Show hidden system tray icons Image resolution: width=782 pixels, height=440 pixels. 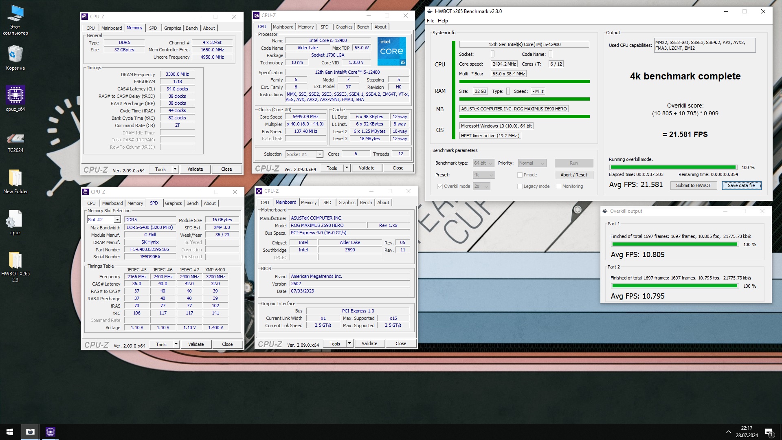click(728, 432)
